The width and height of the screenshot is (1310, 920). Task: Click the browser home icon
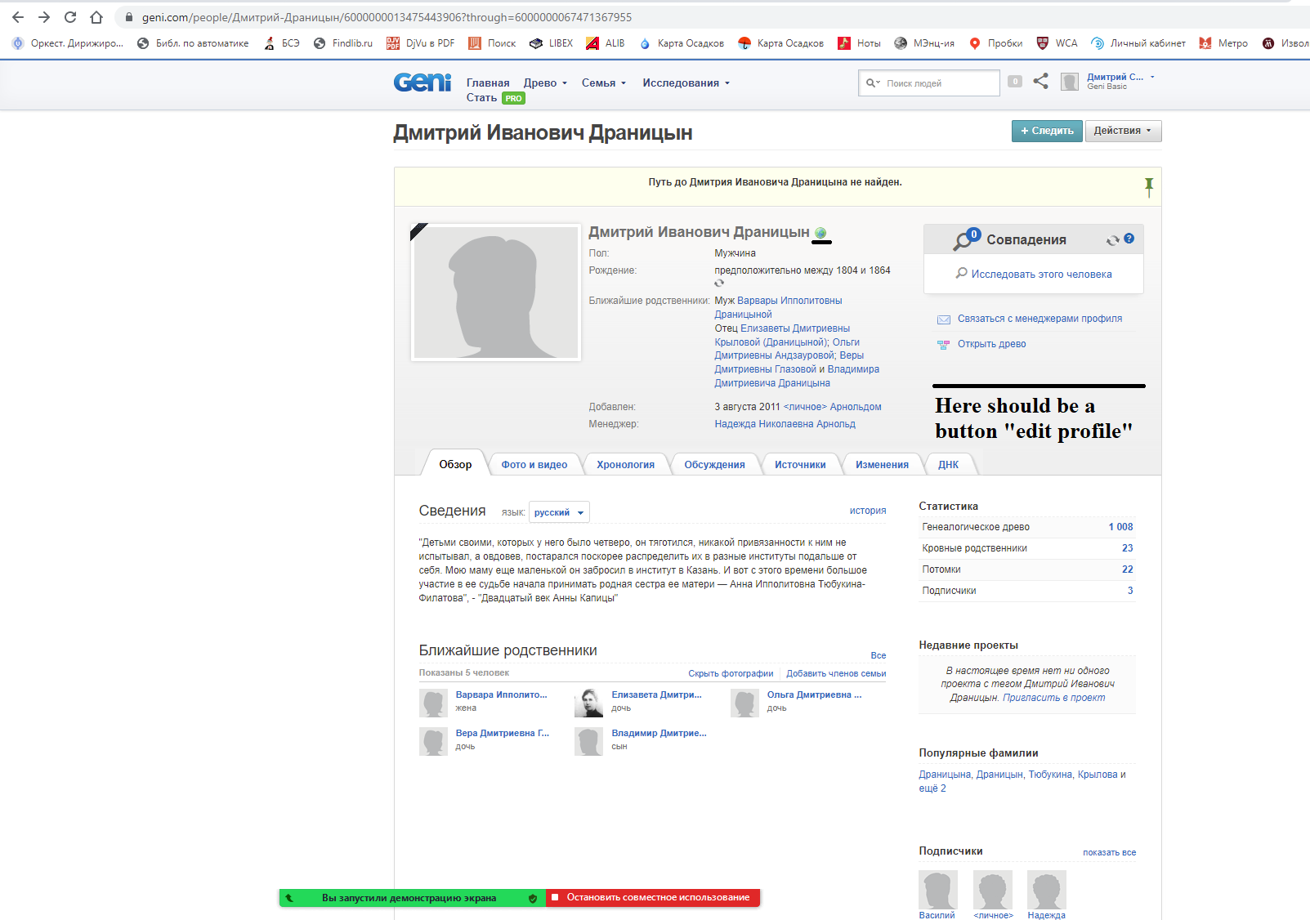click(x=96, y=17)
